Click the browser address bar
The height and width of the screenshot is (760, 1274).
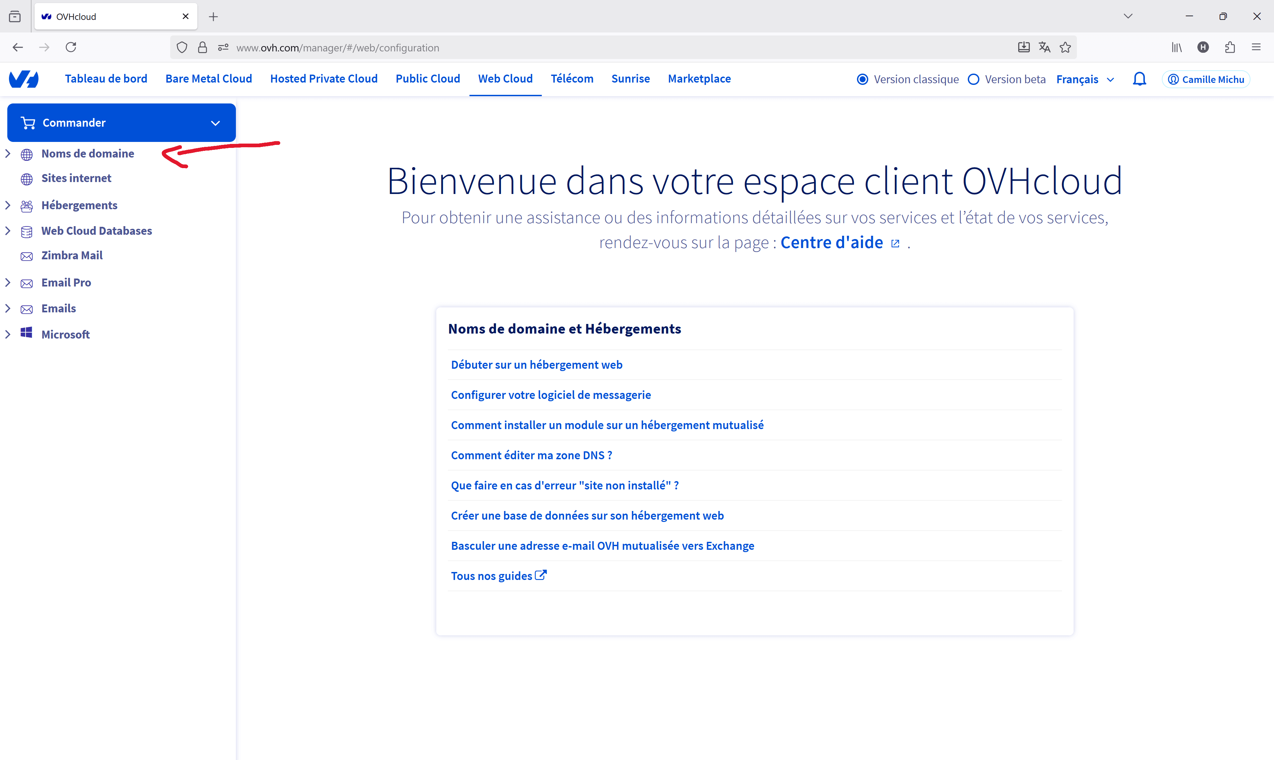[x=563, y=48]
